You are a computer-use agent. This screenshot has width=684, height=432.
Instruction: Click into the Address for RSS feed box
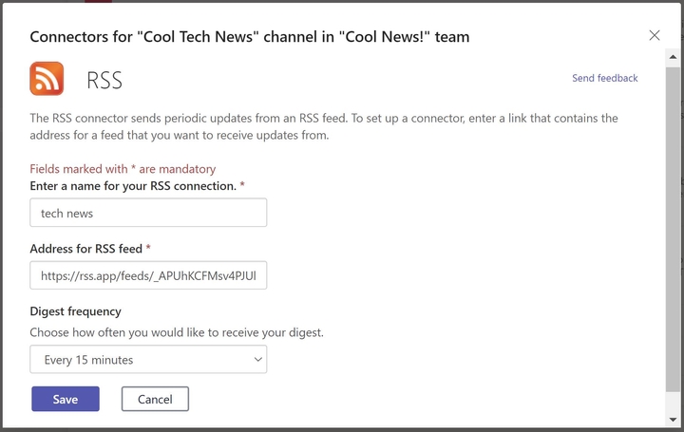148,275
